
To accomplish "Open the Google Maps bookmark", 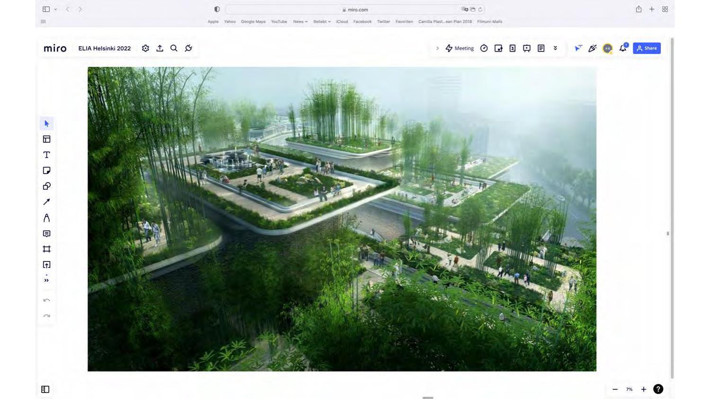I will [253, 22].
